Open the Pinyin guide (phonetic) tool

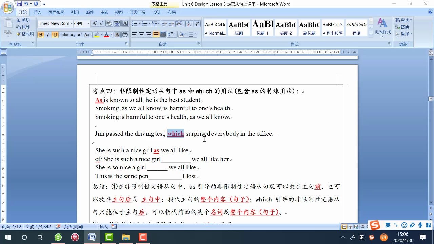coord(117,24)
